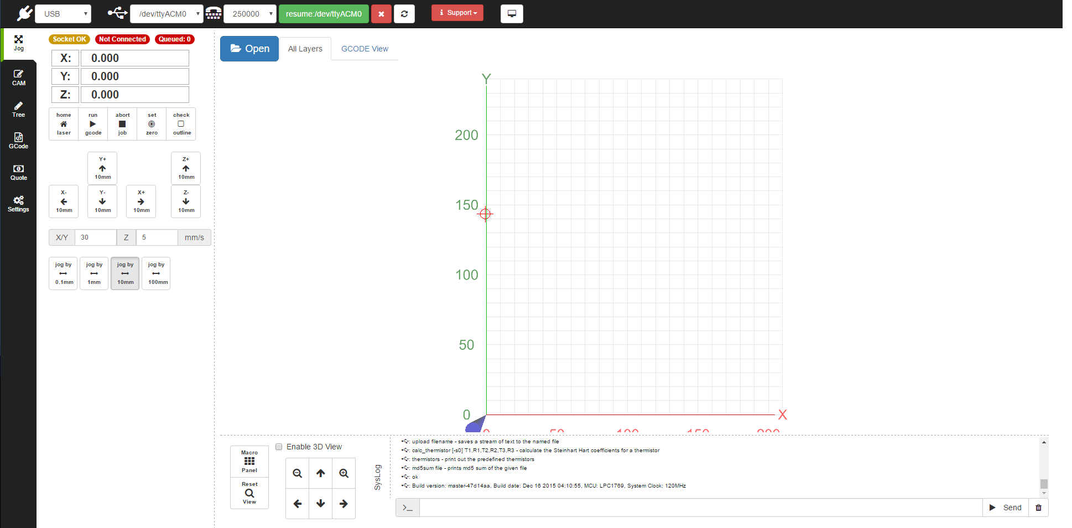Viewport: 1072px width, 528px height.
Task: Click Reset View button
Action: [x=249, y=493]
